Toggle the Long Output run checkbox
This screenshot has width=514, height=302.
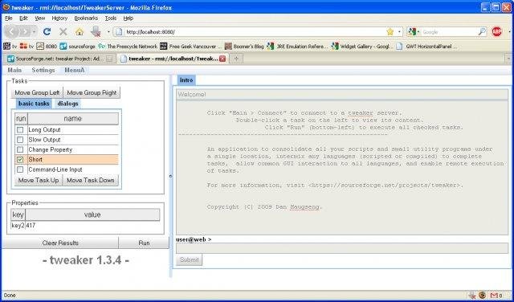point(20,130)
